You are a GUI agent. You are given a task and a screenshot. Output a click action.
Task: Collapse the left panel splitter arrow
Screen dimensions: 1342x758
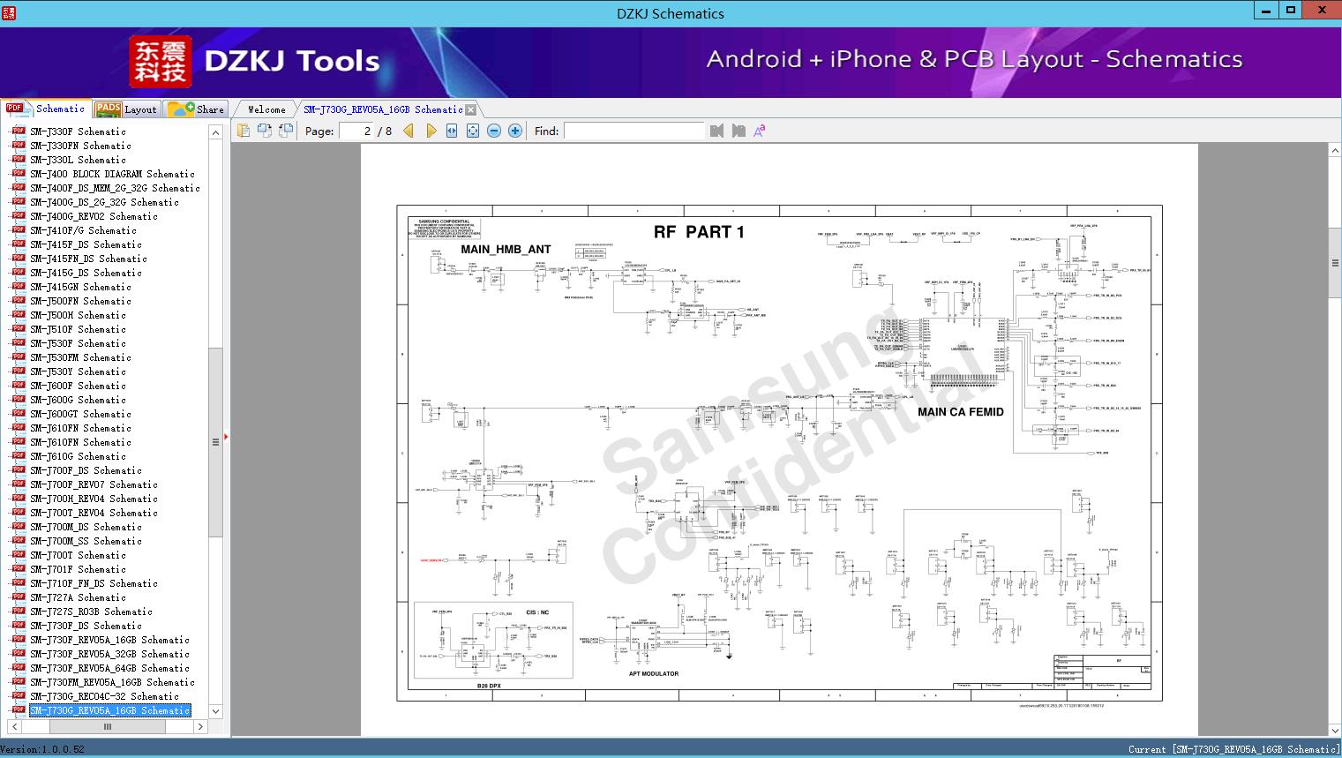pos(226,437)
